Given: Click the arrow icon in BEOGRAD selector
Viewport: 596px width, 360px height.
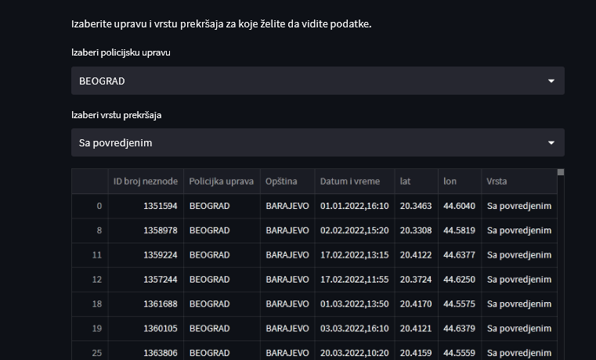Looking at the screenshot, I should pyautogui.click(x=551, y=81).
